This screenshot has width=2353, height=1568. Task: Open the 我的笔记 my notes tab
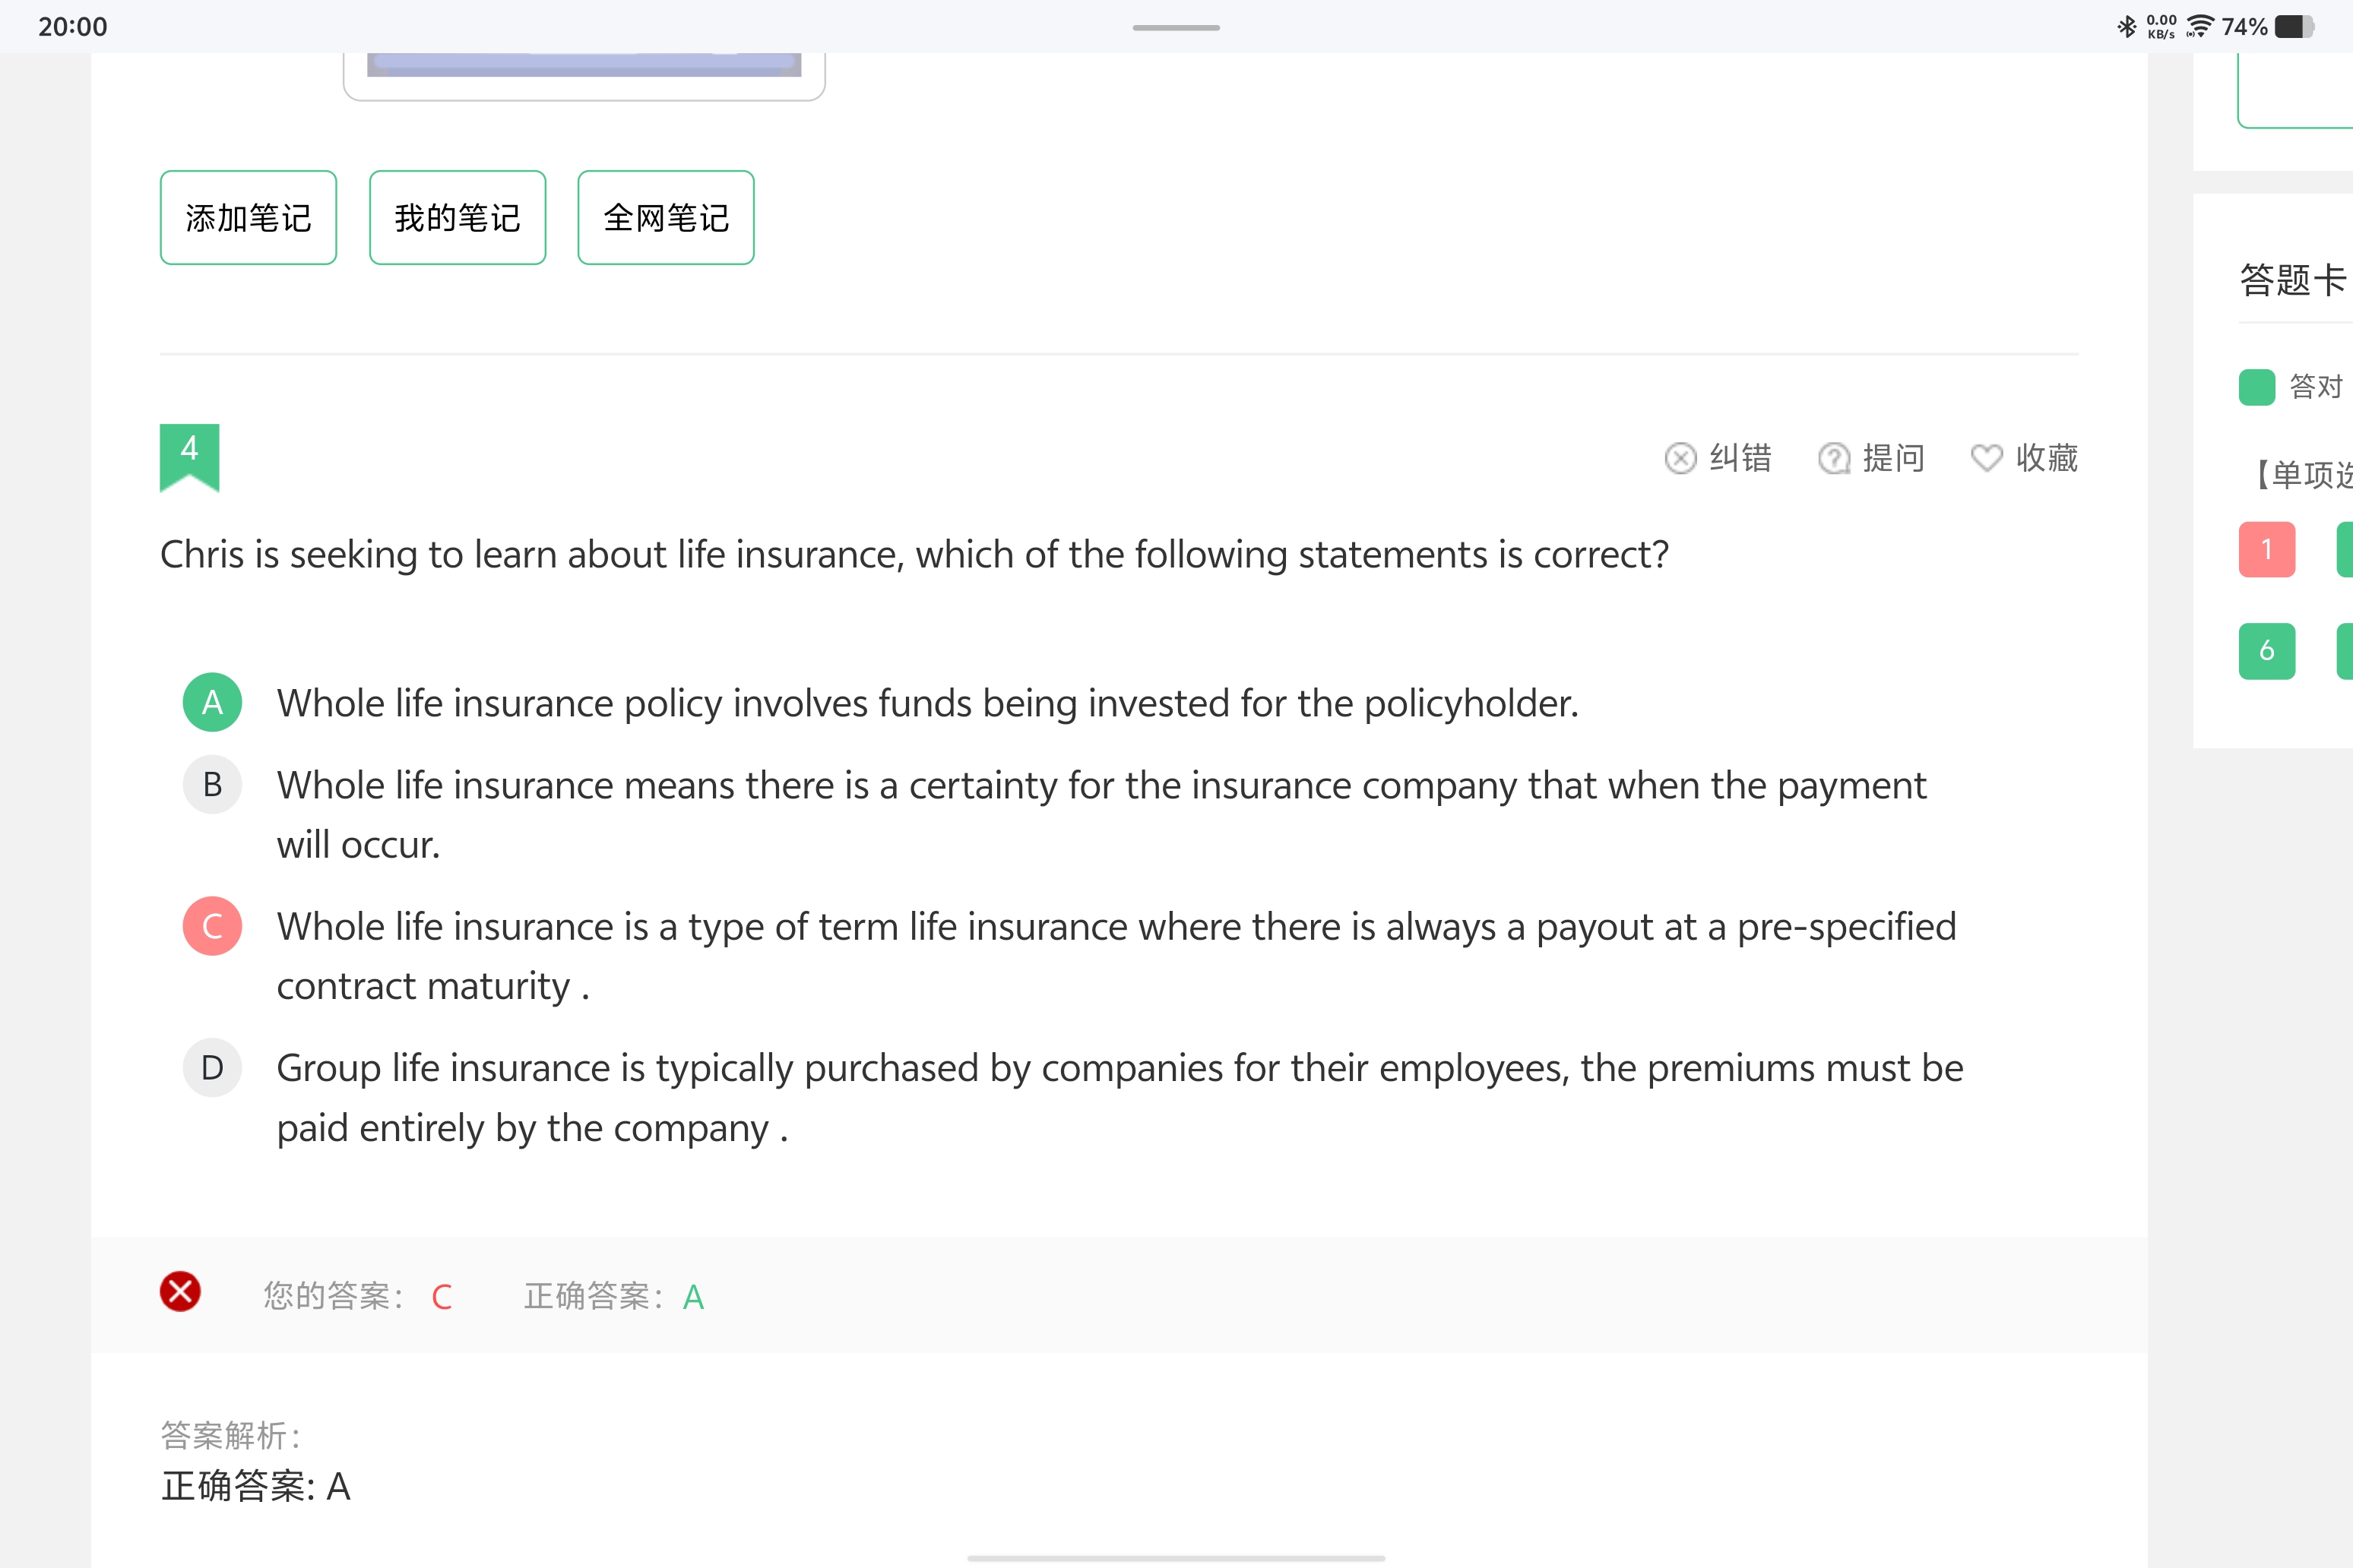pyautogui.click(x=458, y=217)
